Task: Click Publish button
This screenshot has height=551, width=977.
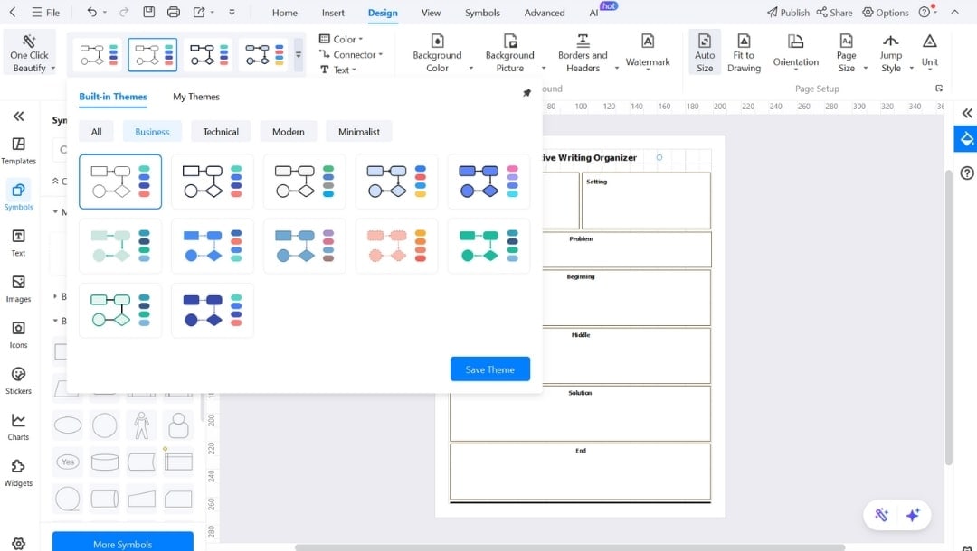Action: pos(788,13)
